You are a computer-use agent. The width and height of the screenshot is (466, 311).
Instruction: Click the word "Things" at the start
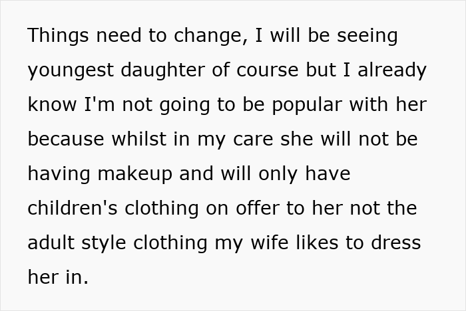(x=58, y=35)
